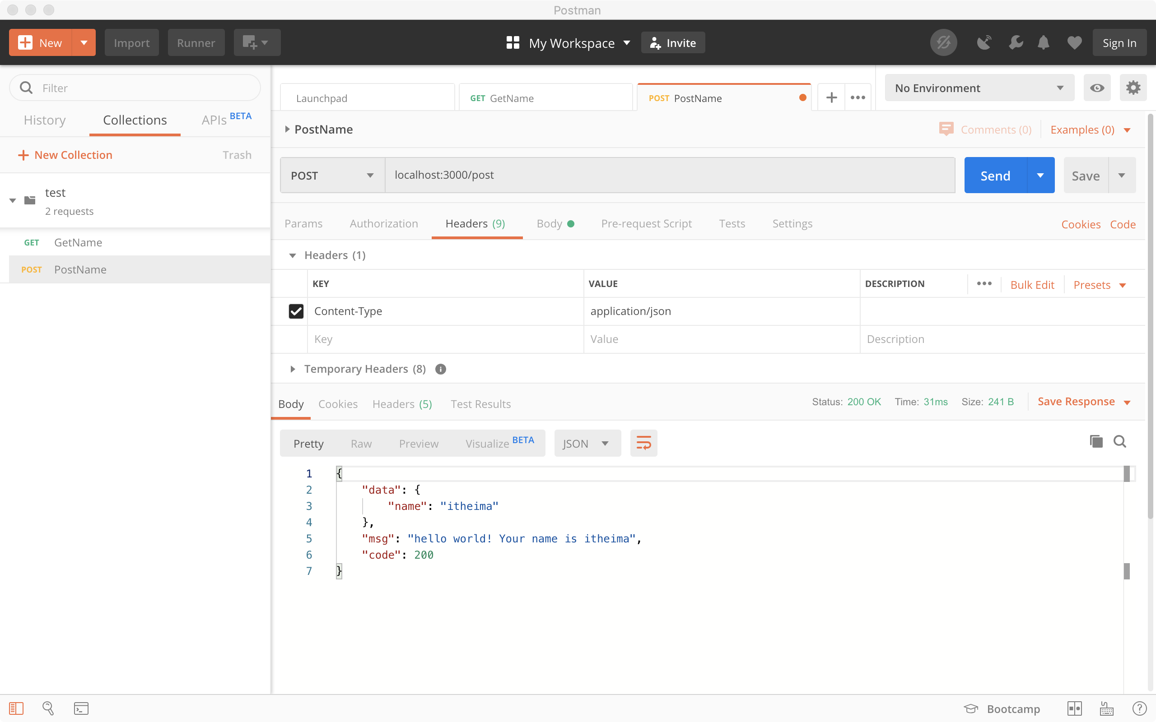Open tab options three-dots menu
1156x722 pixels.
pos(858,97)
